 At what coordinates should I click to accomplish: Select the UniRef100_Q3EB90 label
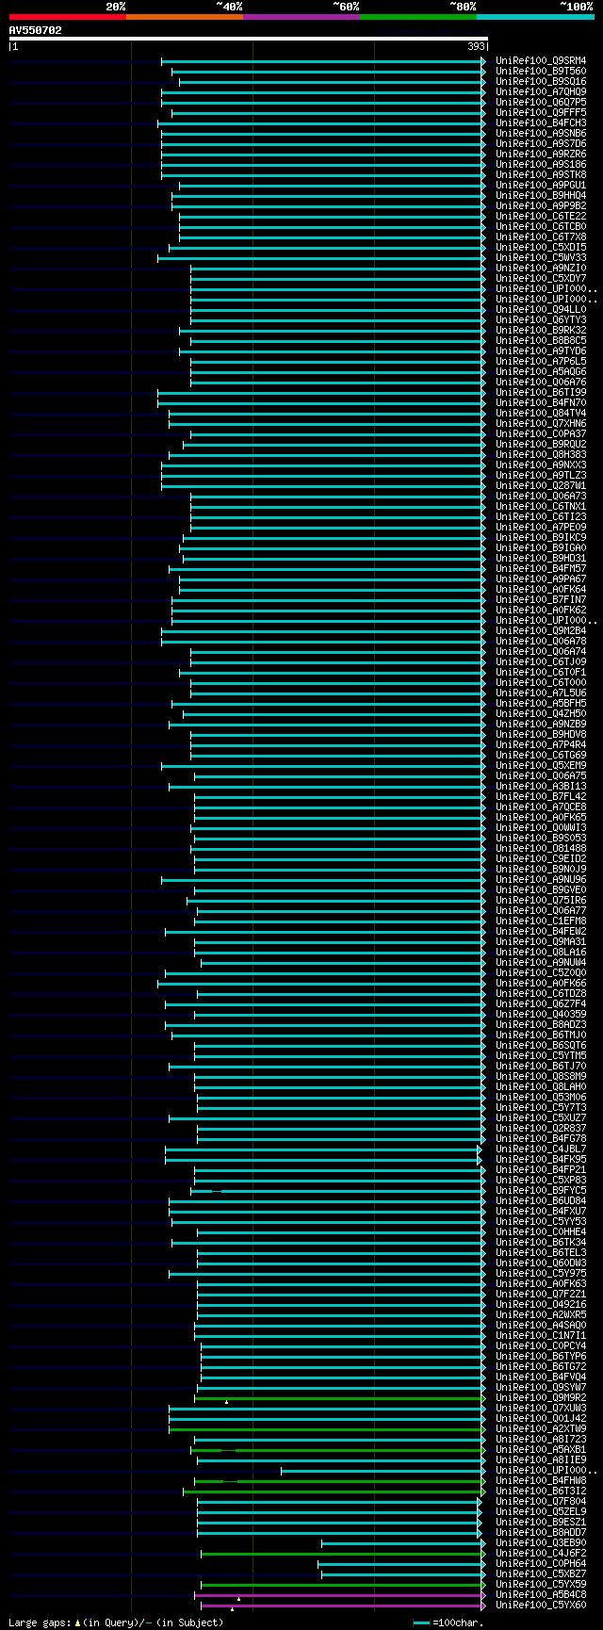coord(541,1543)
